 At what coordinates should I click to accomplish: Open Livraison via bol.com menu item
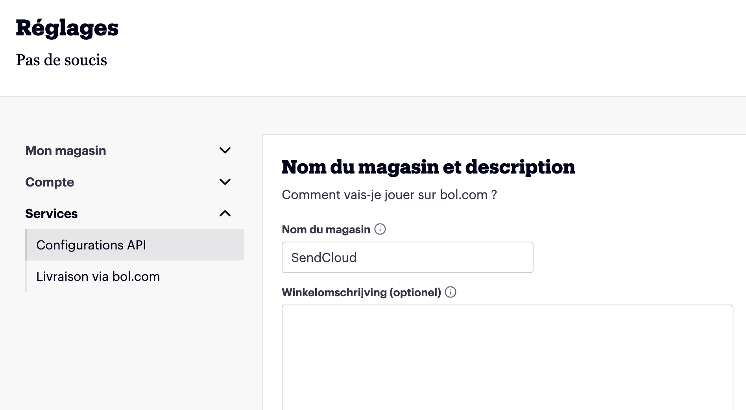click(x=135, y=276)
